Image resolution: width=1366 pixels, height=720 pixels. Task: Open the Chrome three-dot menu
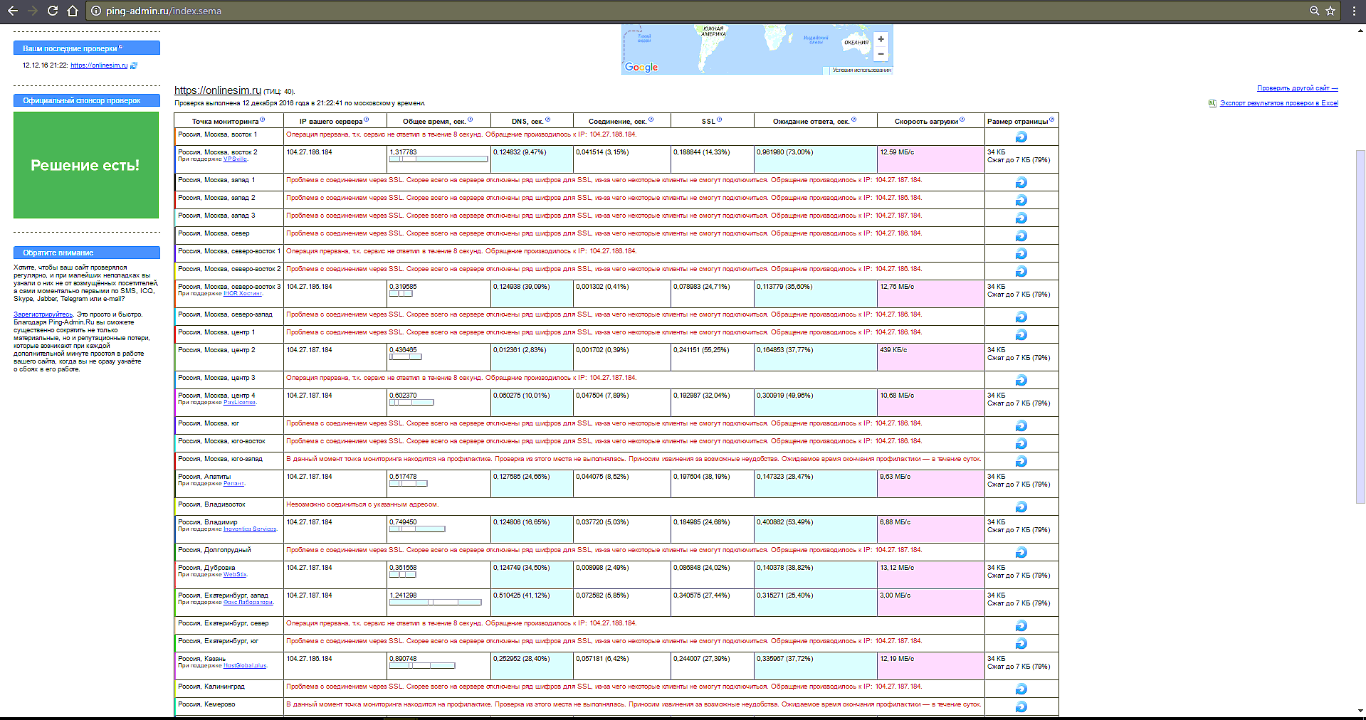(1354, 11)
